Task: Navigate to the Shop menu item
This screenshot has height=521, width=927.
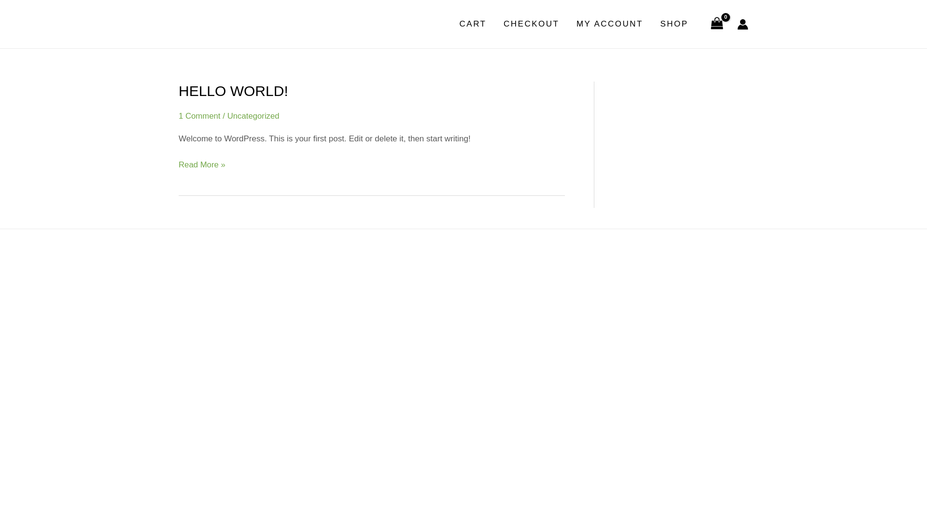Action: coord(674,24)
